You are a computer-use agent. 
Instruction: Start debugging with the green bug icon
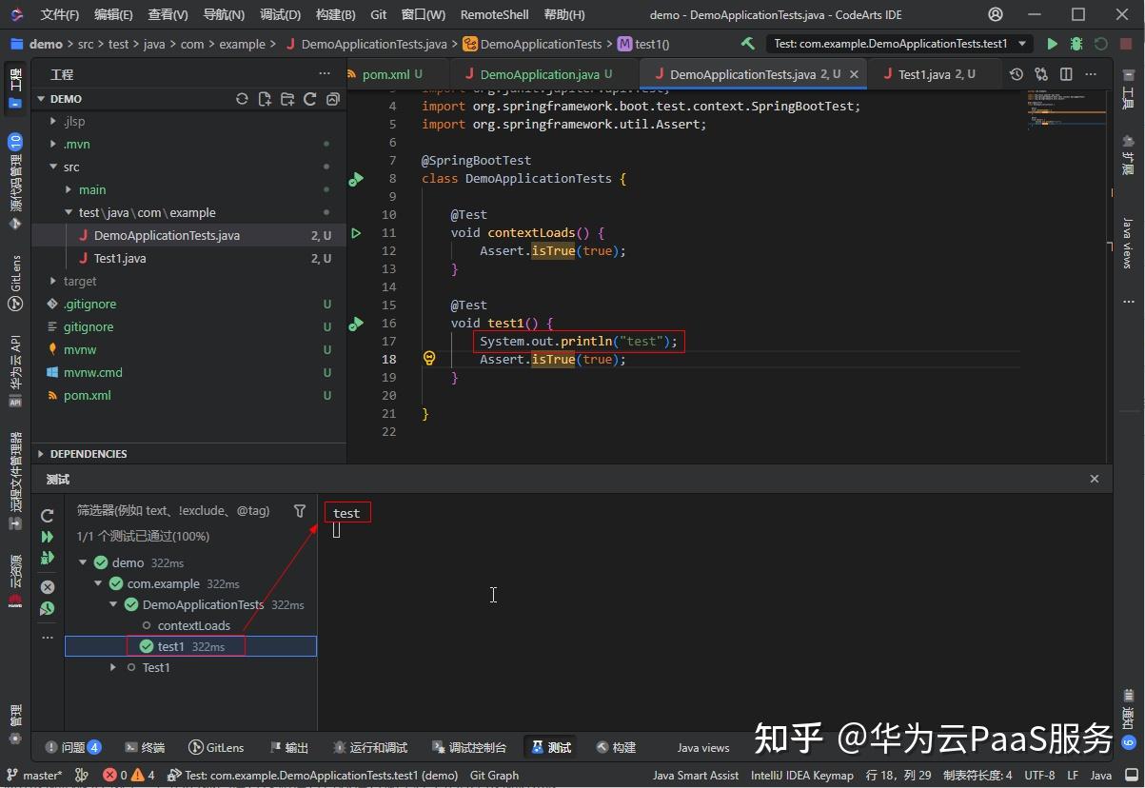tap(1076, 44)
